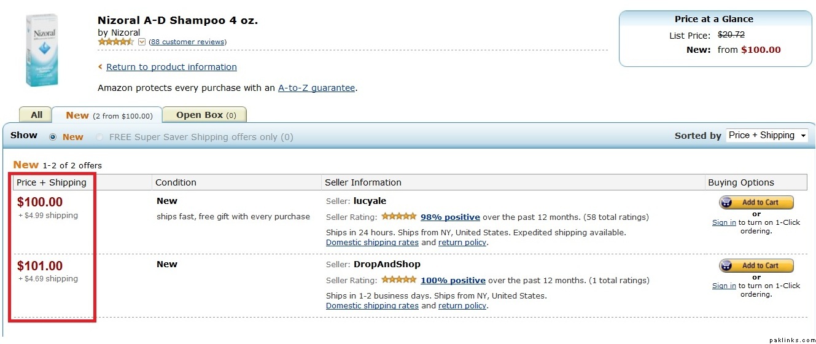Switch to the Open Box tab
This screenshot has height=344, width=816.
[206, 115]
